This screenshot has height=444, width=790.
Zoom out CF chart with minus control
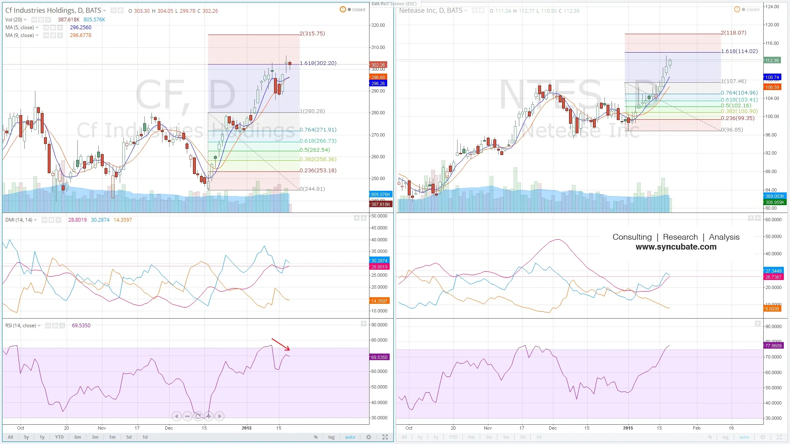coord(187,416)
